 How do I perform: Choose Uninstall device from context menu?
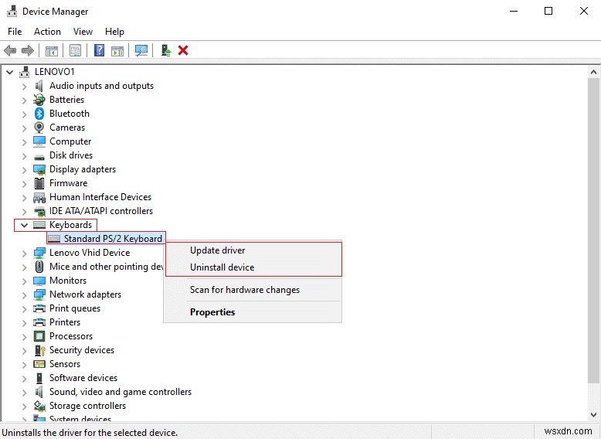pos(253,267)
